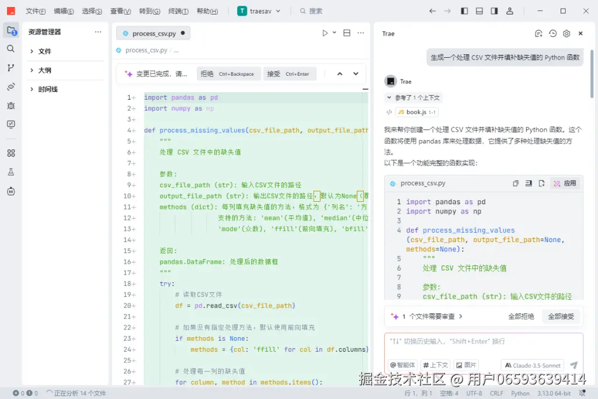Copy code block from process_csv.py snippet
598x399 pixels.
click(516, 183)
